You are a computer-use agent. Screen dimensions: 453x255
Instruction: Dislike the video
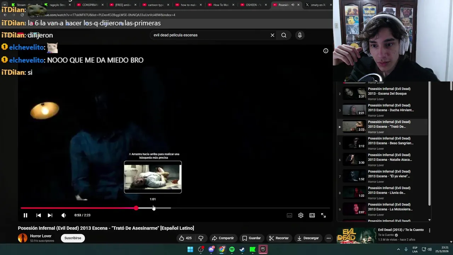201,238
